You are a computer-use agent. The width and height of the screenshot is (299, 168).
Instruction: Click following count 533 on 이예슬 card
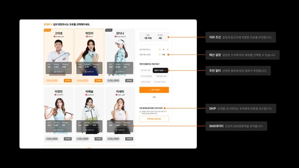coord(94,125)
